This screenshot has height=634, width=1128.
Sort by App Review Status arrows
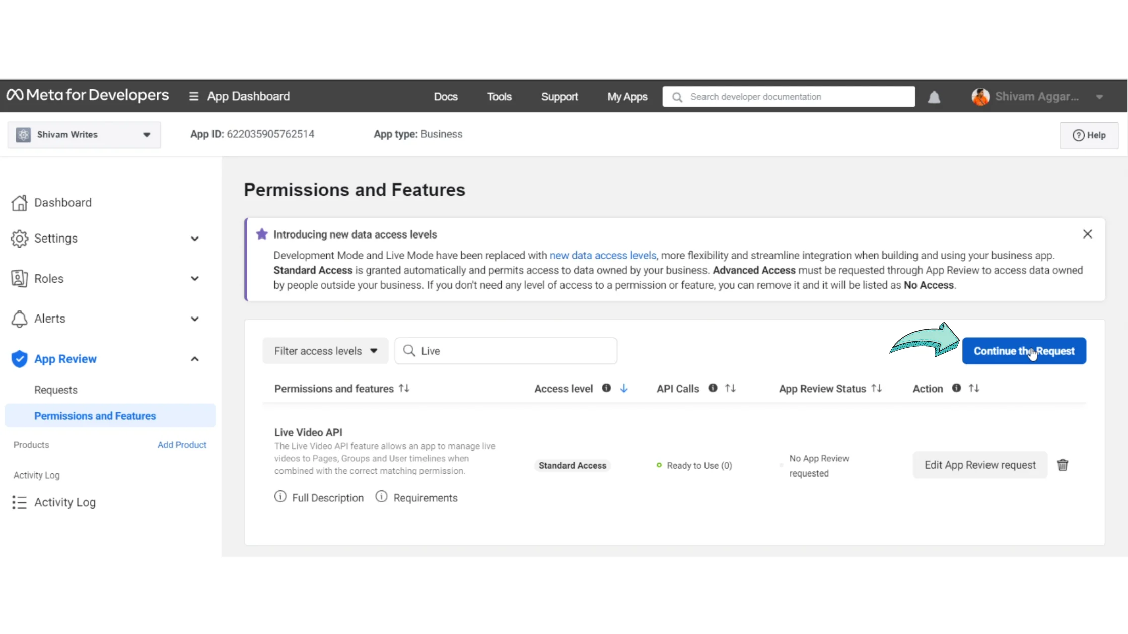[x=877, y=388]
